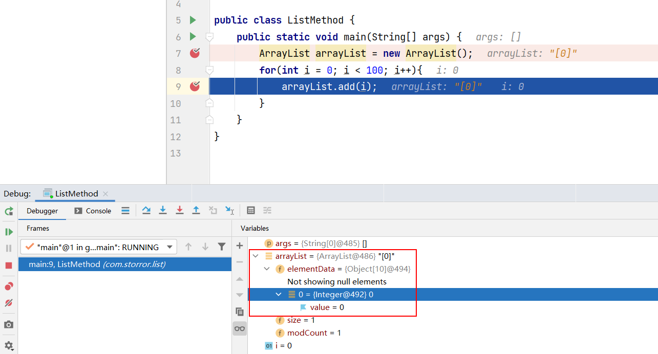Toggle Mute Breakpoints
Viewport: 658px width, 354px height.
pos(9,303)
